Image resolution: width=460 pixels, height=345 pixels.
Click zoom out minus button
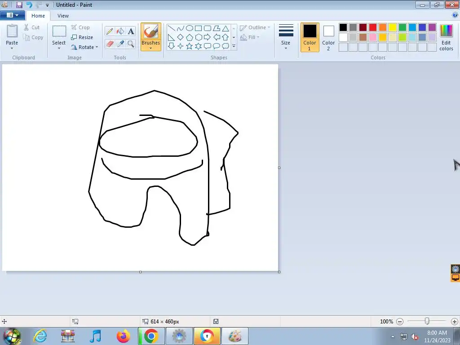pyautogui.click(x=399, y=322)
